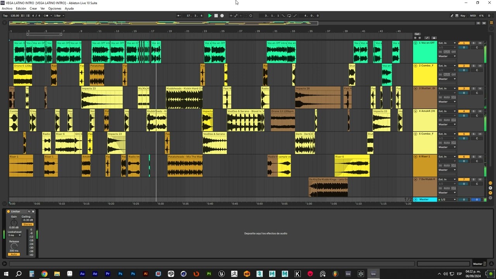Enable the Draw Mode pencil icon
Viewport: 496px width, 279px height.
coord(452,15)
